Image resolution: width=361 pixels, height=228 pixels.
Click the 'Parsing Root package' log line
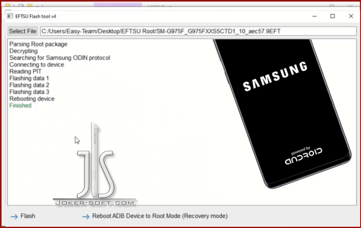click(38, 44)
